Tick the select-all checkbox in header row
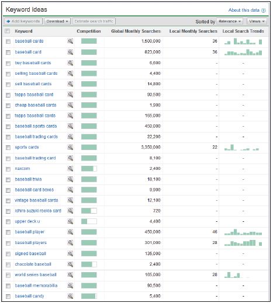The height and width of the screenshot is (303, 273). click(8, 31)
